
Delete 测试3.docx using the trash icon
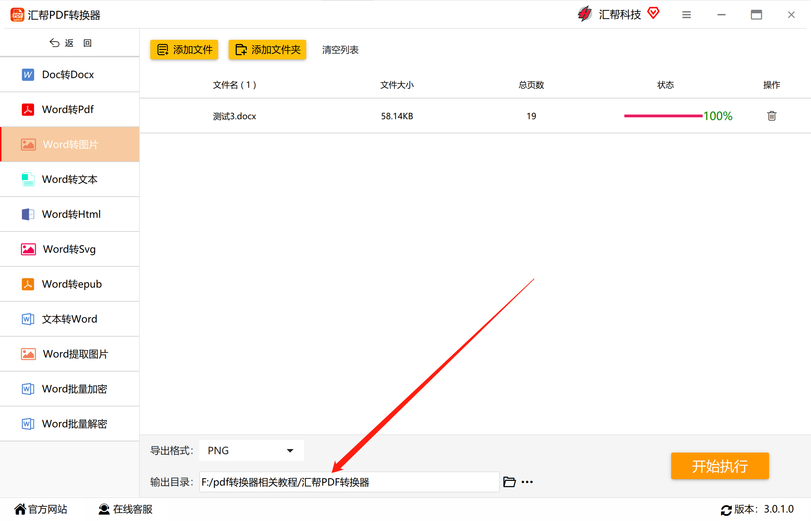772,116
